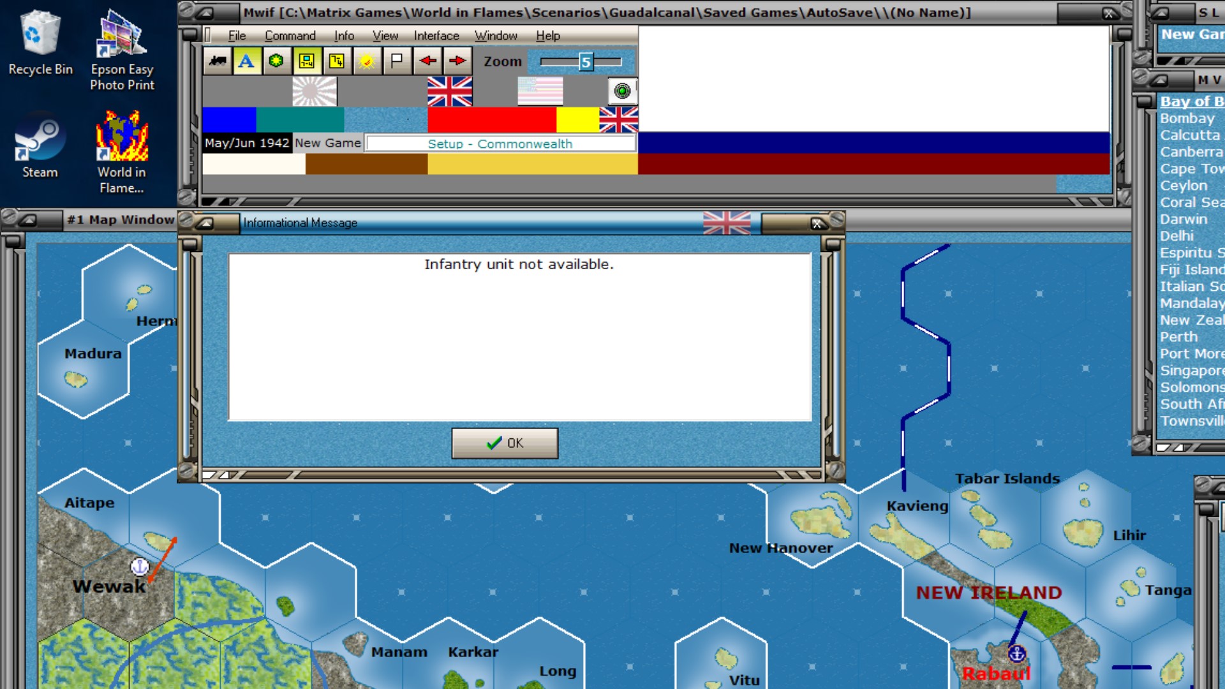This screenshot has height=689, width=1225.
Task: Click the small yellow color bar segment
Action: 578,119
